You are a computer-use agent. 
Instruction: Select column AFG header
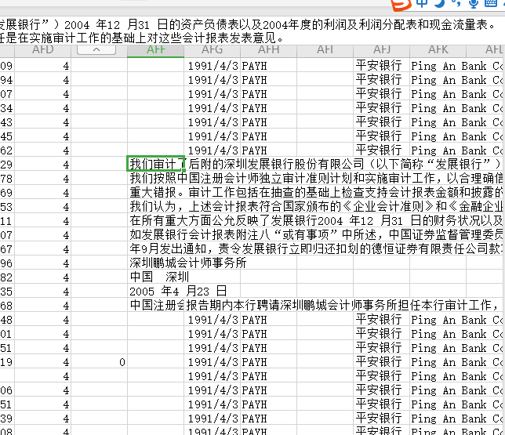click(x=212, y=50)
